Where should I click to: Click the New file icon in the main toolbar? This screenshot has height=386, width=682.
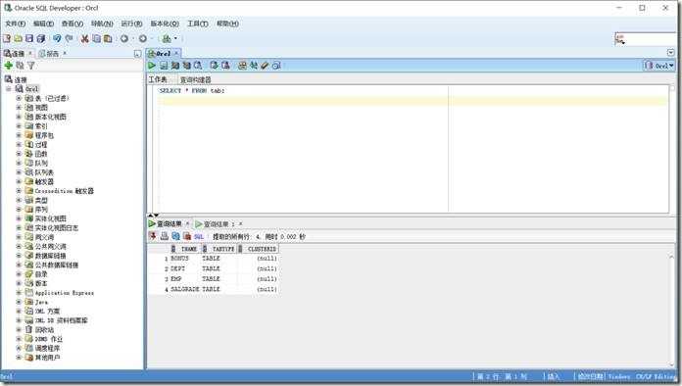point(7,38)
